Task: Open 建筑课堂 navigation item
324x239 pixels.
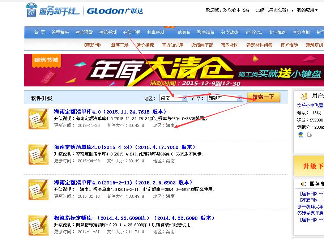Action: click(84, 33)
